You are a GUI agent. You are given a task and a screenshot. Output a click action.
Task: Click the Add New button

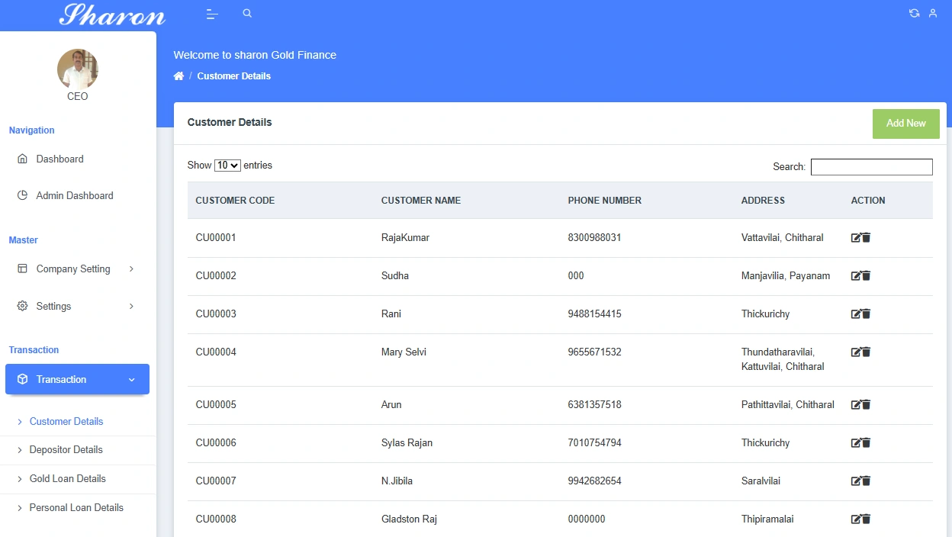click(906, 124)
